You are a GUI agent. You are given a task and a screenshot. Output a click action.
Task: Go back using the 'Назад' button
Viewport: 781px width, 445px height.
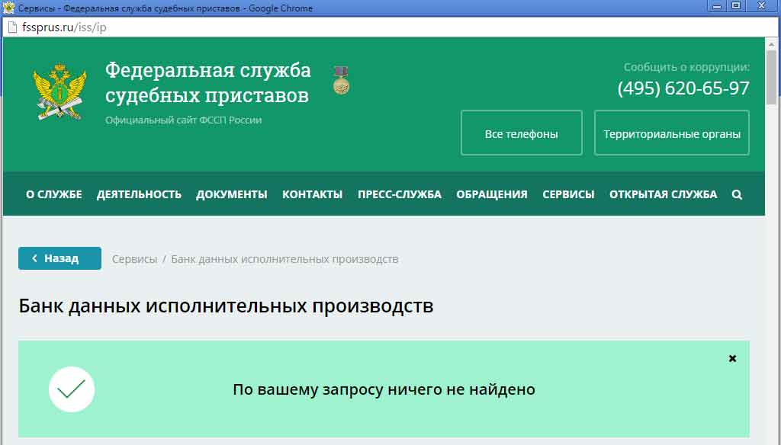pos(59,258)
